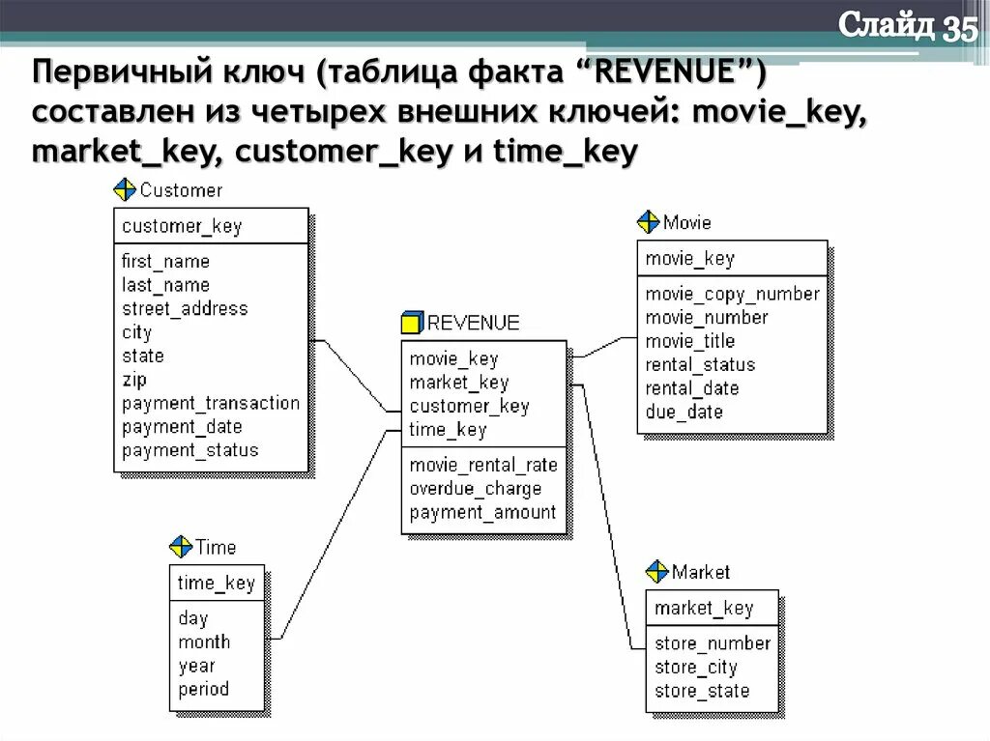Click time_key in the Time table header

point(216,583)
